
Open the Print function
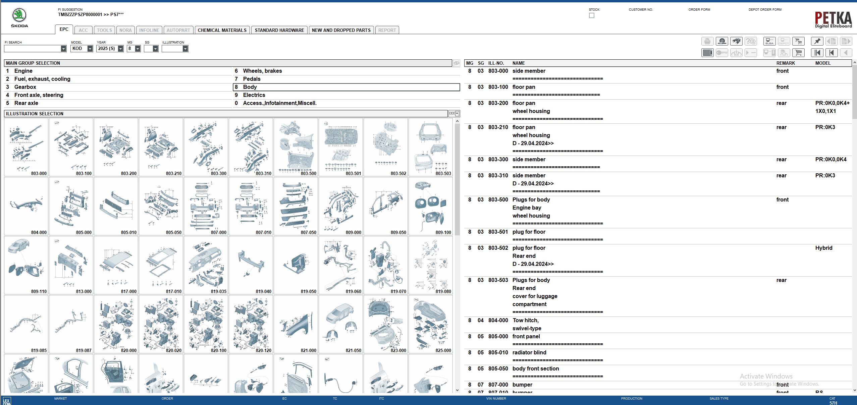coord(708,41)
